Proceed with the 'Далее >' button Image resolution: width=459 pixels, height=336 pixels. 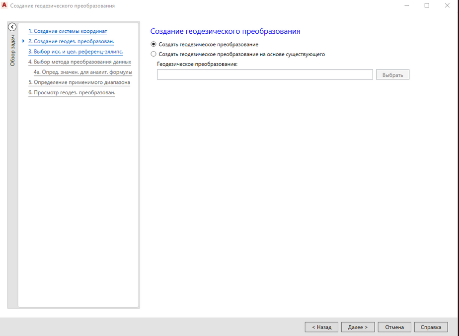358,327
